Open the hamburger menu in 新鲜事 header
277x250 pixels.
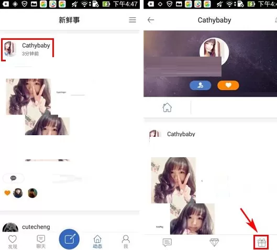pos(132,20)
